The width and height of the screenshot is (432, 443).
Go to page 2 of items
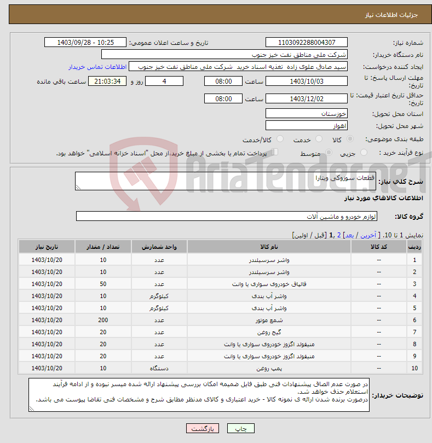tap(339, 235)
